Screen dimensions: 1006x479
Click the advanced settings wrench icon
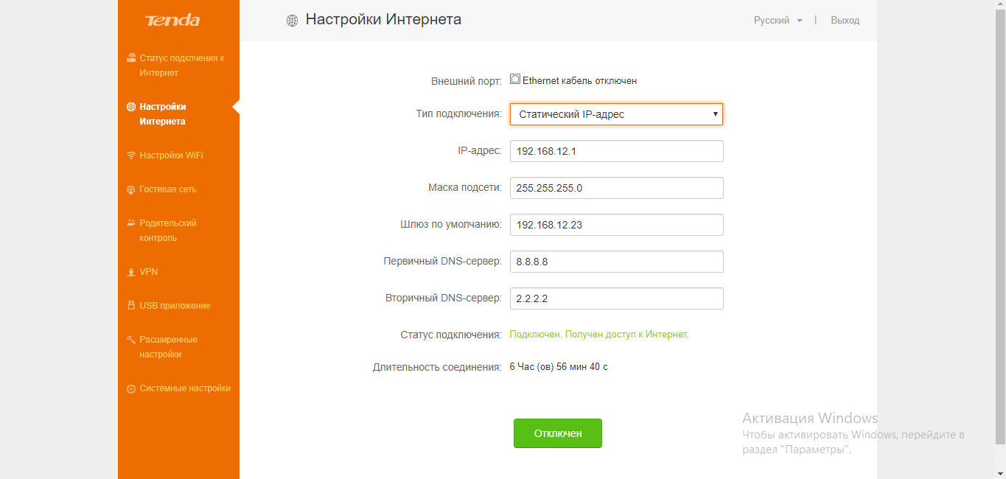pyautogui.click(x=131, y=340)
